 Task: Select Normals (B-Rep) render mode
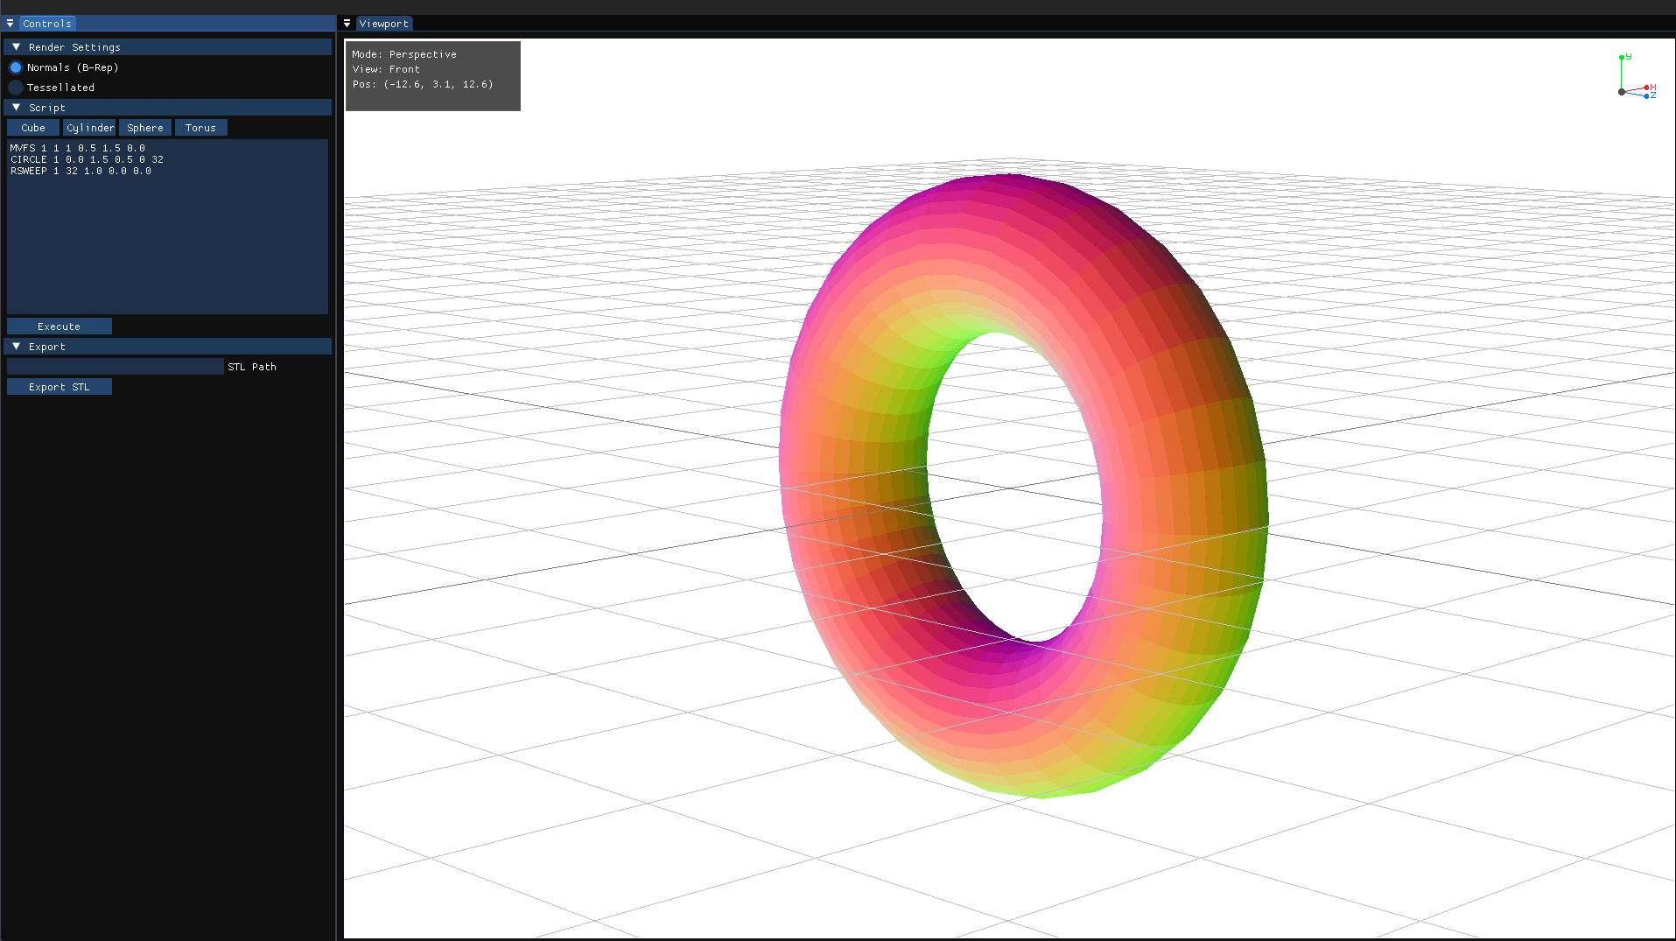(x=16, y=67)
